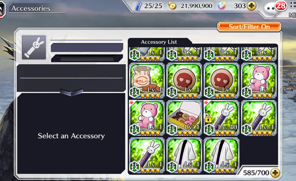Select the bottom row rabbit candy accessory
The height and width of the screenshot is (181, 296).
[x=147, y=156]
